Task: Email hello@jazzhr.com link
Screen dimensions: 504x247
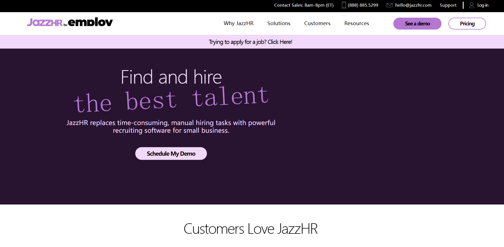Action: coord(413,5)
